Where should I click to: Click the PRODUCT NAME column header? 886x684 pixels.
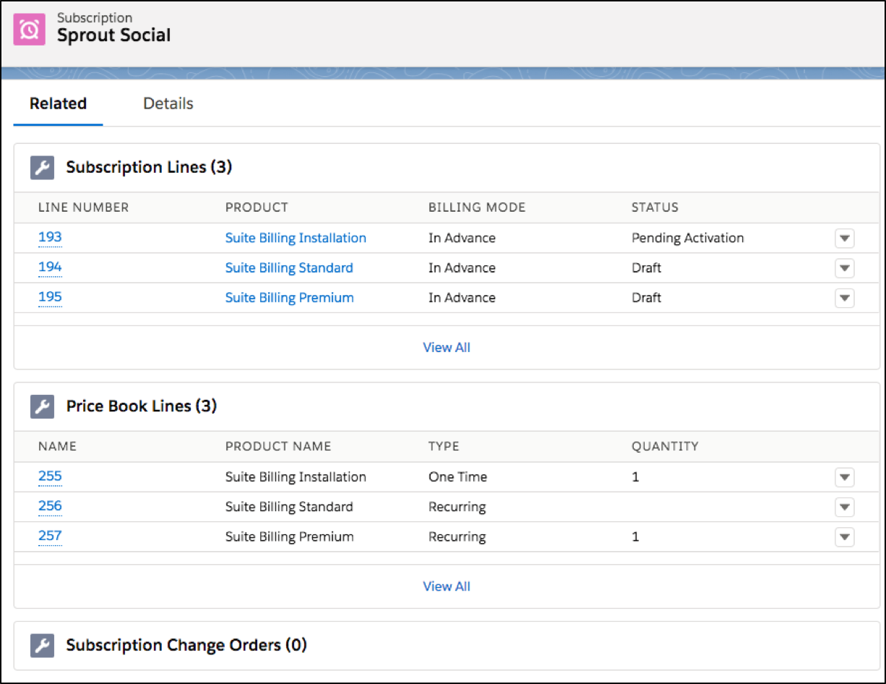click(x=278, y=446)
